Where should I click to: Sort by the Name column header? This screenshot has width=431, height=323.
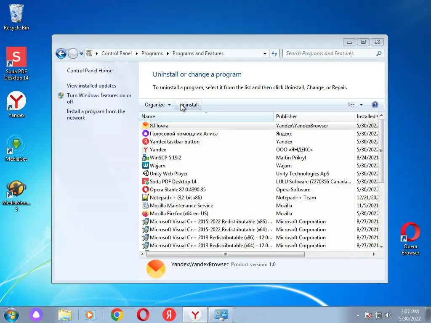coord(206,116)
